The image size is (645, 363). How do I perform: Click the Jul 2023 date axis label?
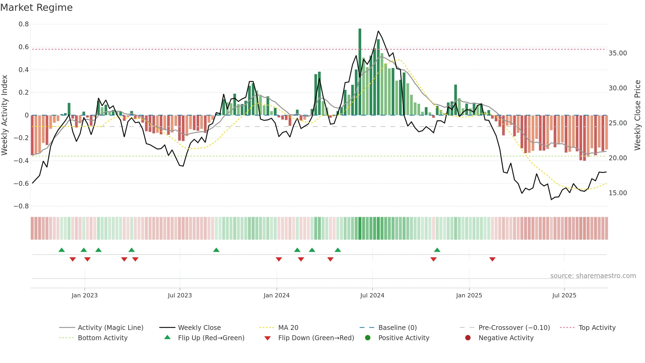pos(180,295)
